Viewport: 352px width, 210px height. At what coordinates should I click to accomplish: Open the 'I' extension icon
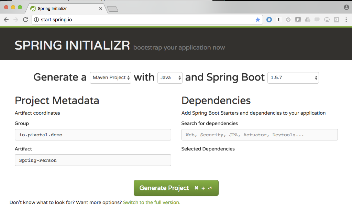click(278, 20)
